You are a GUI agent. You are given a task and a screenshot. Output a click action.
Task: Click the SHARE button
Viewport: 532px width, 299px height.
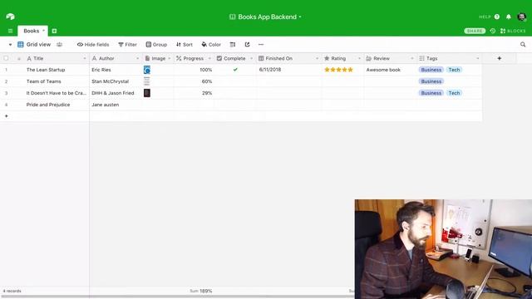[475, 31]
